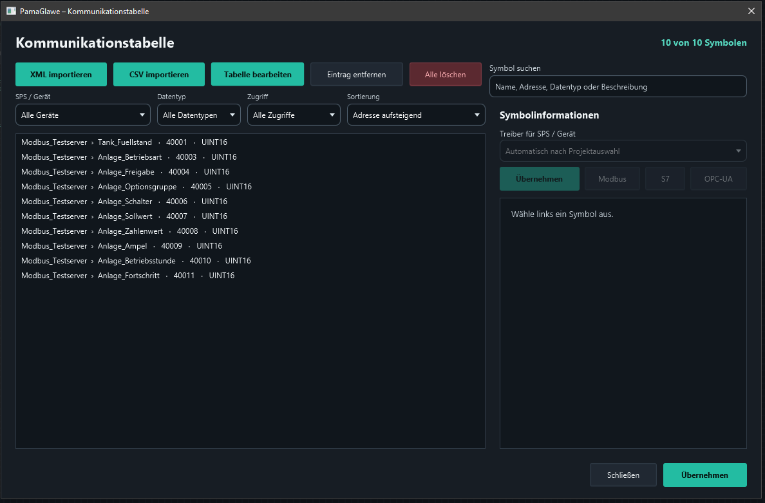Select the Anlage_Ampel entry at 40009
Image resolution: width=765 pixels, height=503 pixels.
(x=250, y=246)
